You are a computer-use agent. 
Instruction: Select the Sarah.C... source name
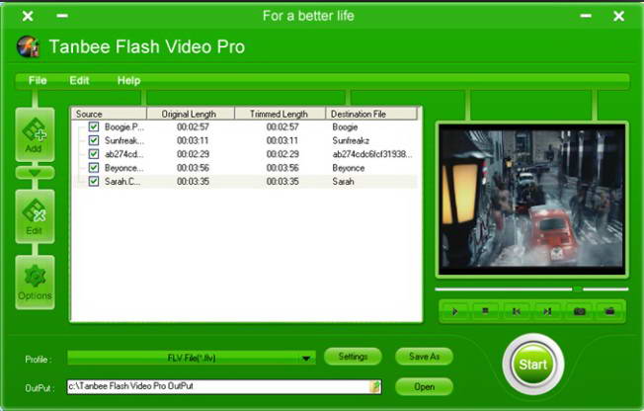click(x=122, y=181)
